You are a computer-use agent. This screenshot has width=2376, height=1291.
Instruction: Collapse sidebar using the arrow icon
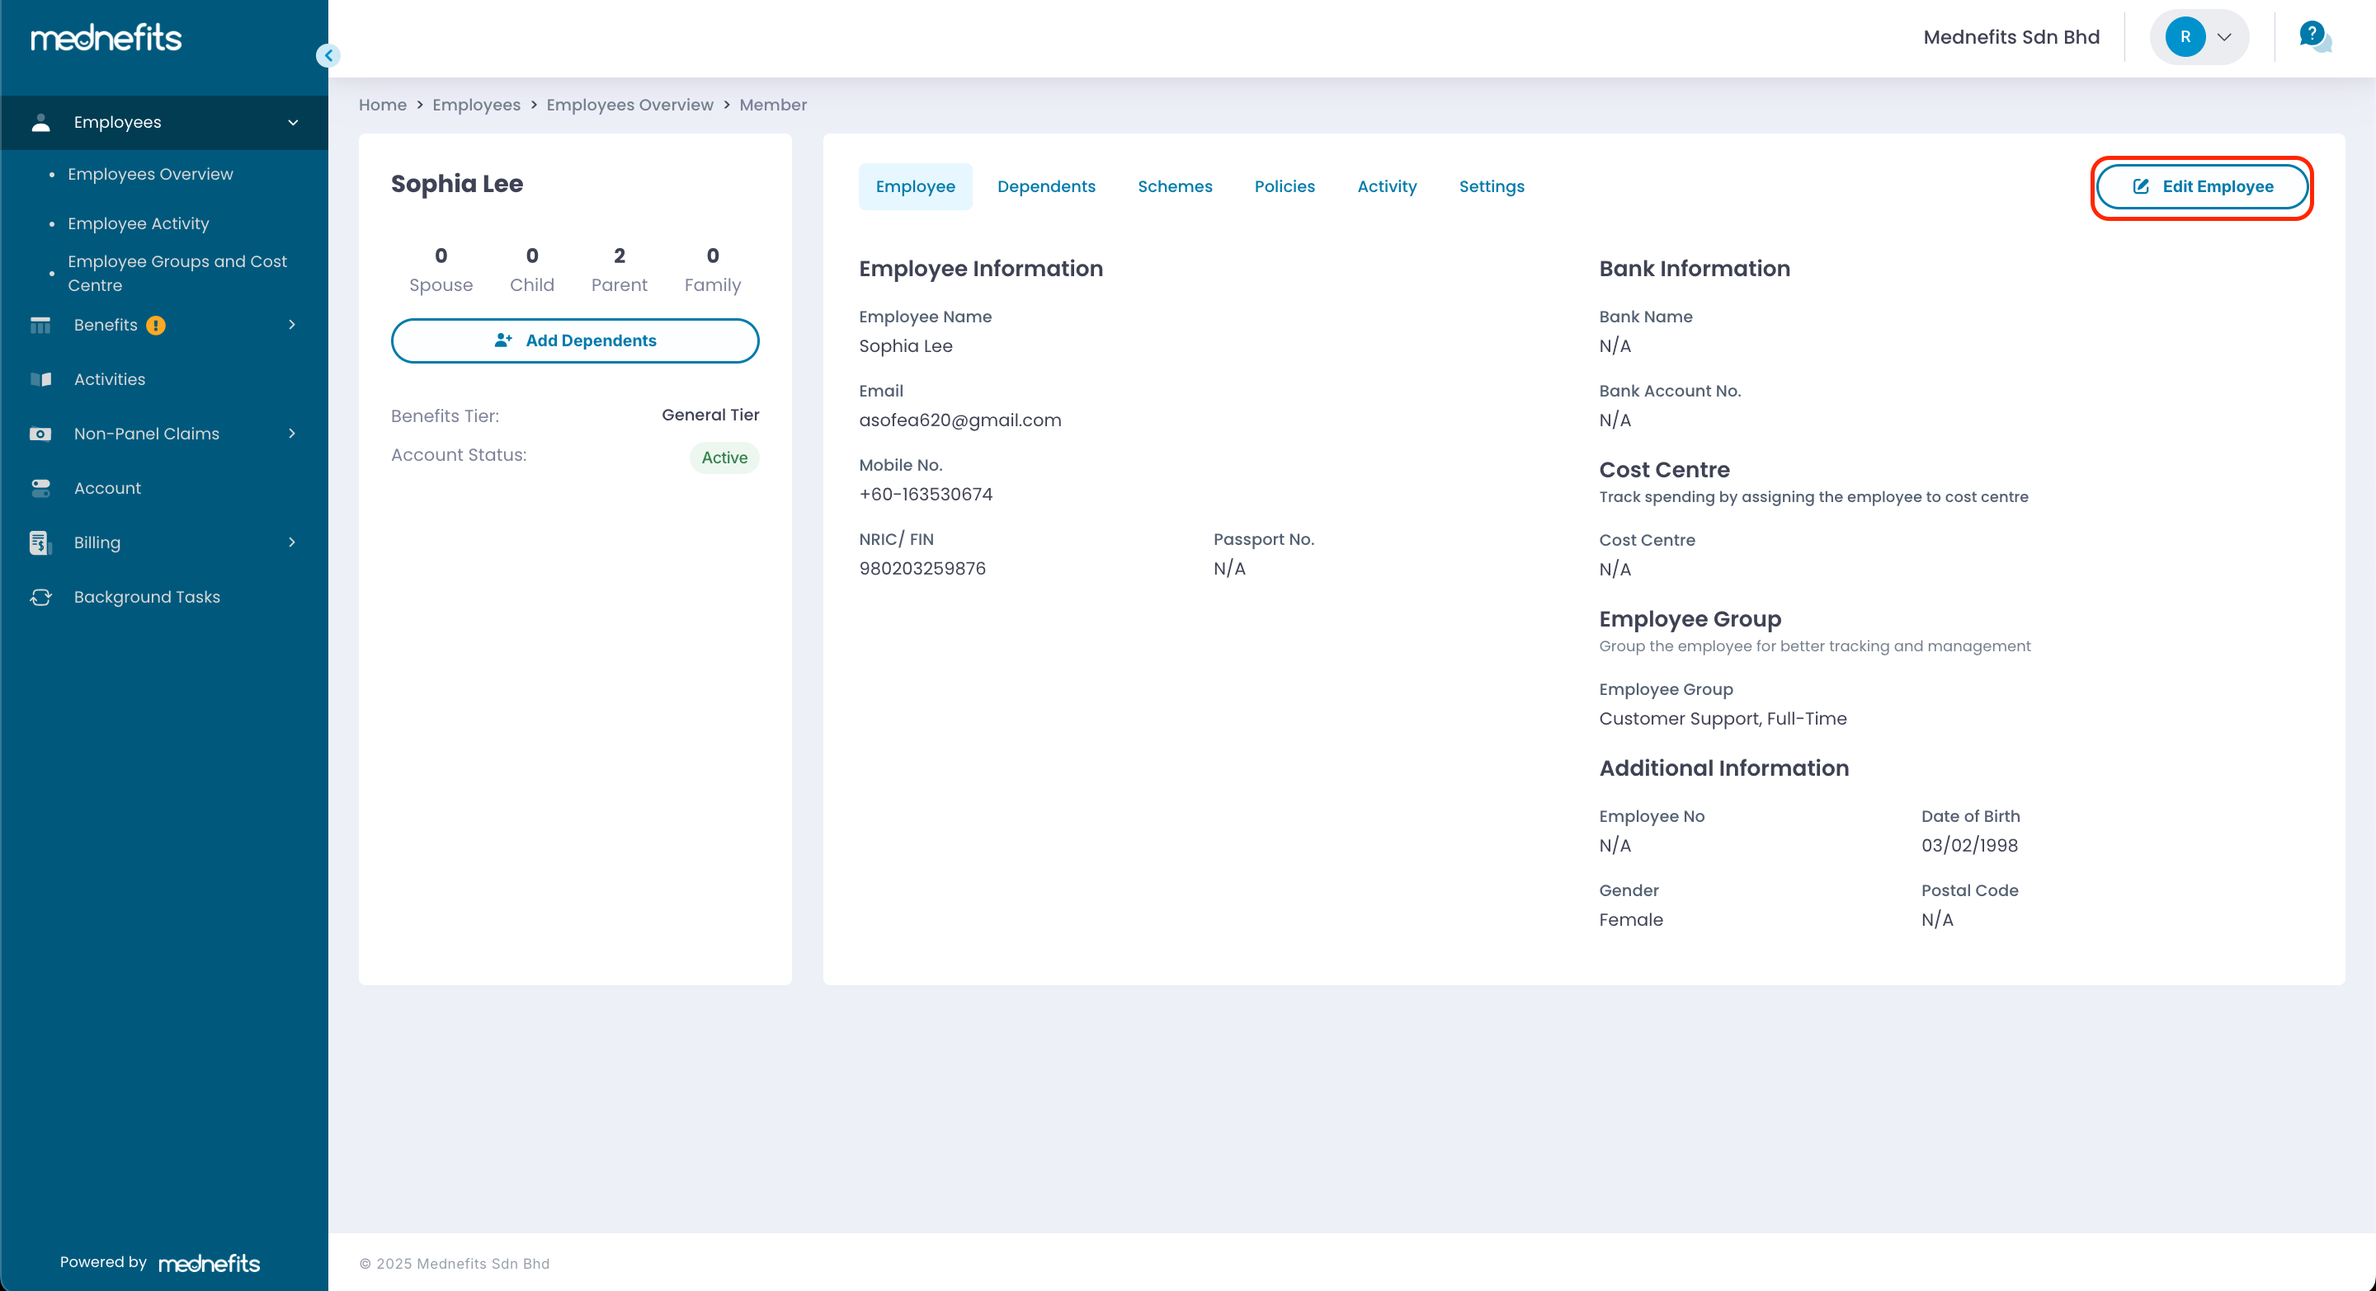pos(328,55)
